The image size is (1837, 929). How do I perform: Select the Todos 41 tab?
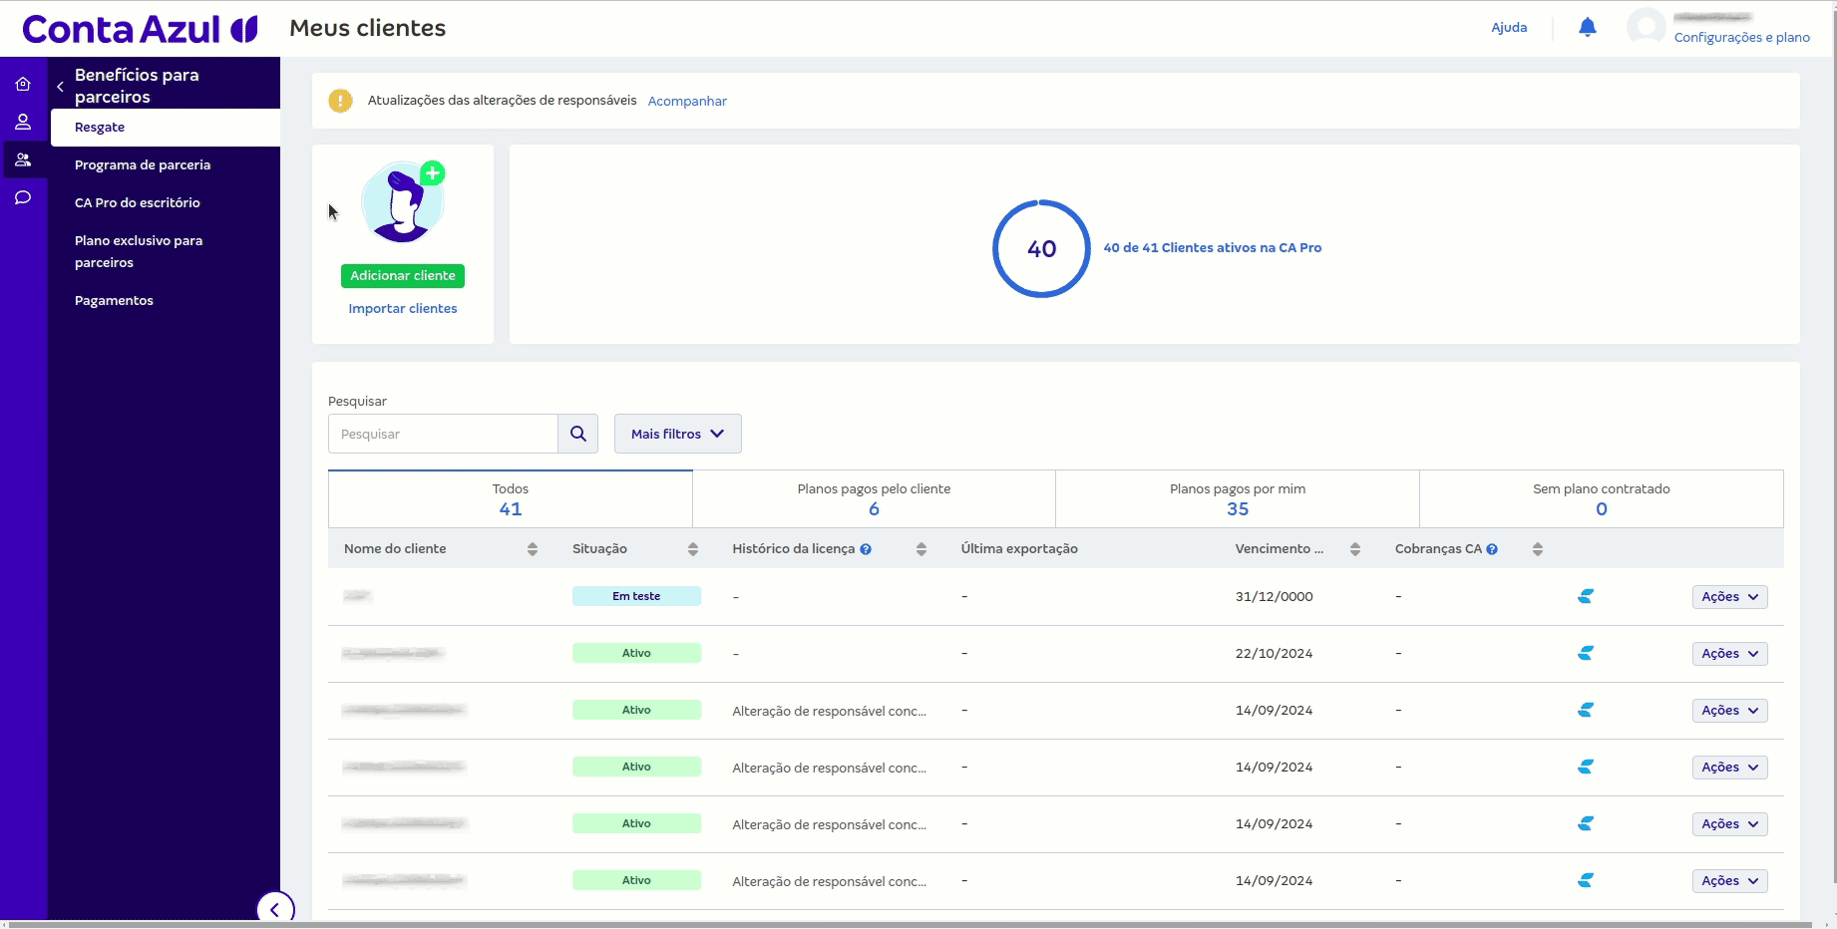coord(511,499)
